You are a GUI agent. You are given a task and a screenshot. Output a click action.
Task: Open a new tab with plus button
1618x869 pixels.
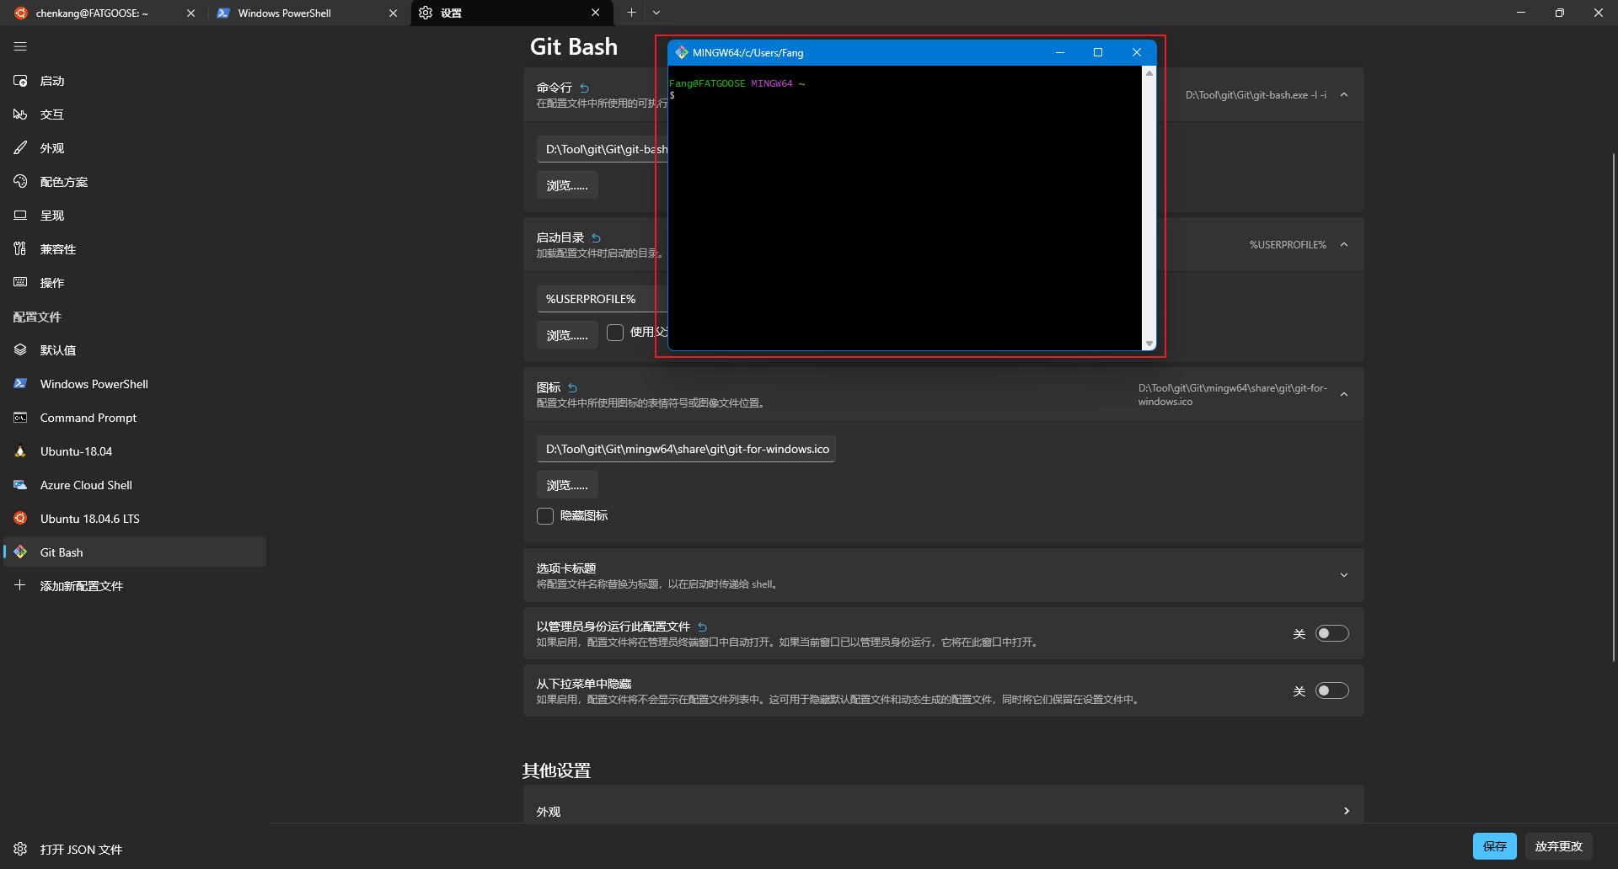[631, 13]
